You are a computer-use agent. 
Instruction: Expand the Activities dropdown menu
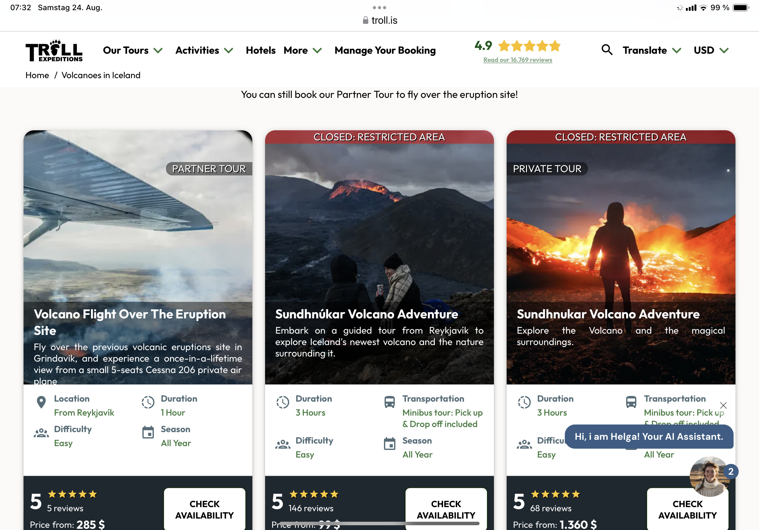(205, 50)
